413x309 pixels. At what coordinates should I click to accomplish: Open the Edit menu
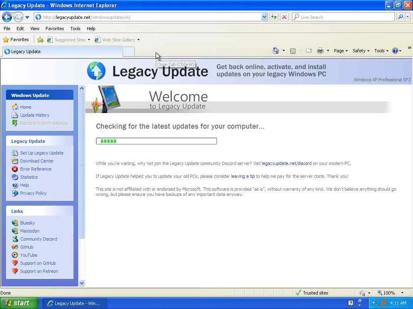(x=20, y=29)
